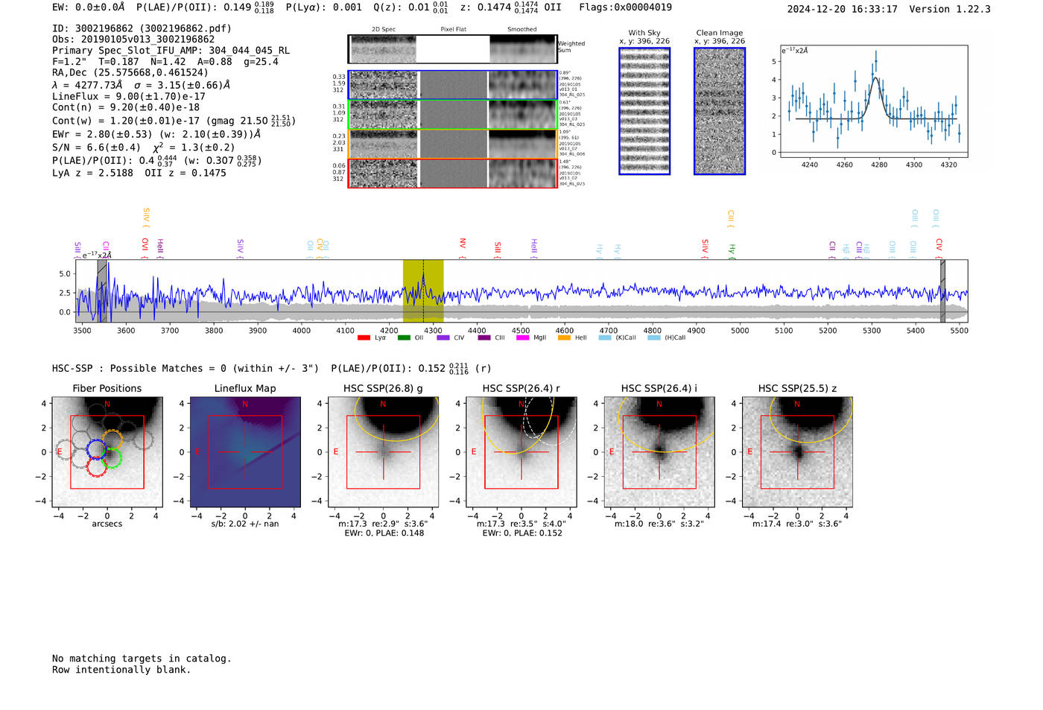The height and width of the screenshot is (710, 1043).
Task: Click the hatched gray band near 3540 Å
Action: 102,291
